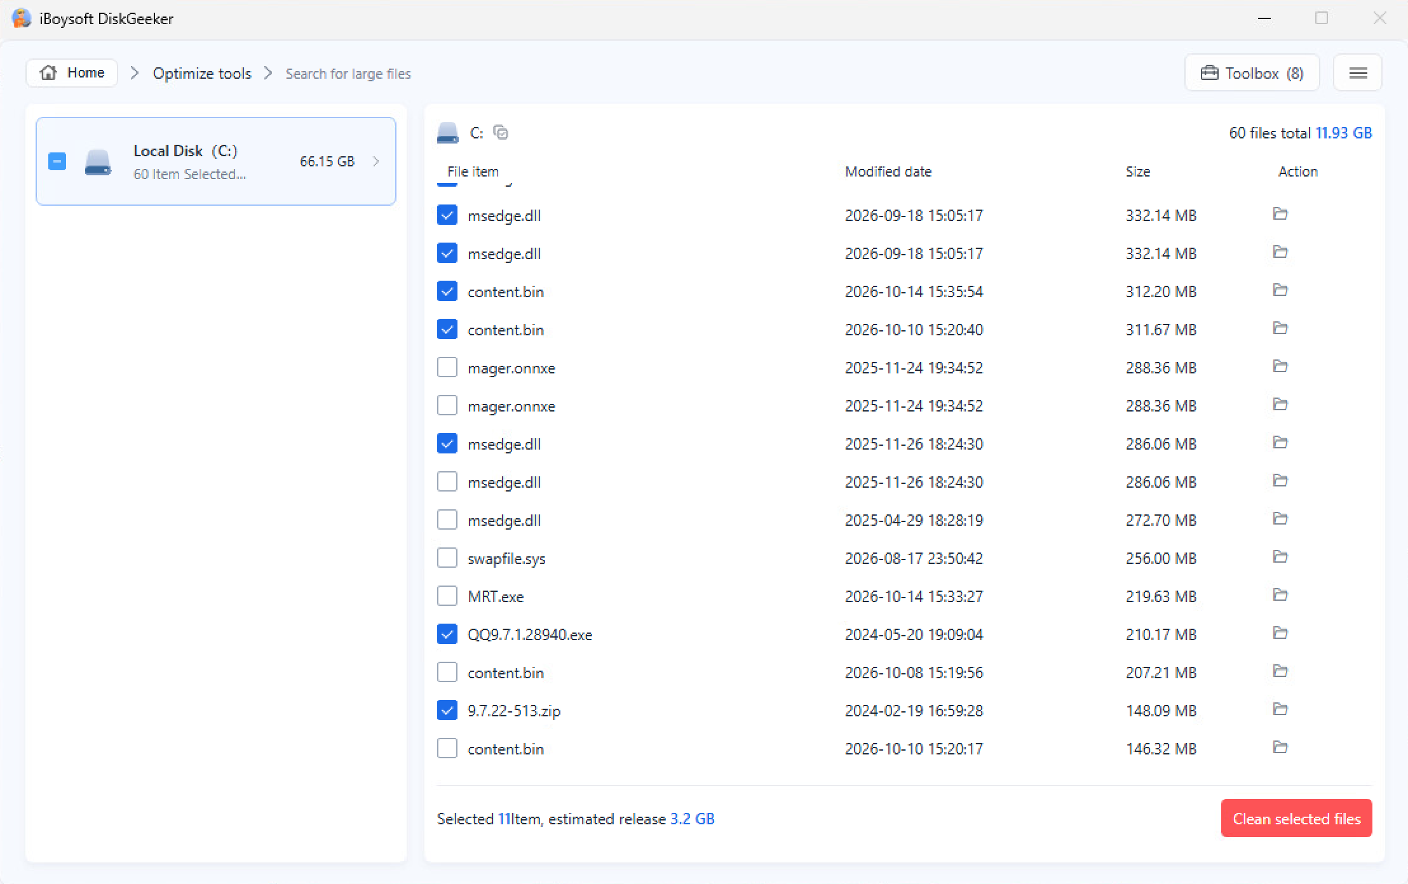This screenshot has width=1408, height=884.
Task: Click the 3.2 GB estimated release value
Action: 692,819
